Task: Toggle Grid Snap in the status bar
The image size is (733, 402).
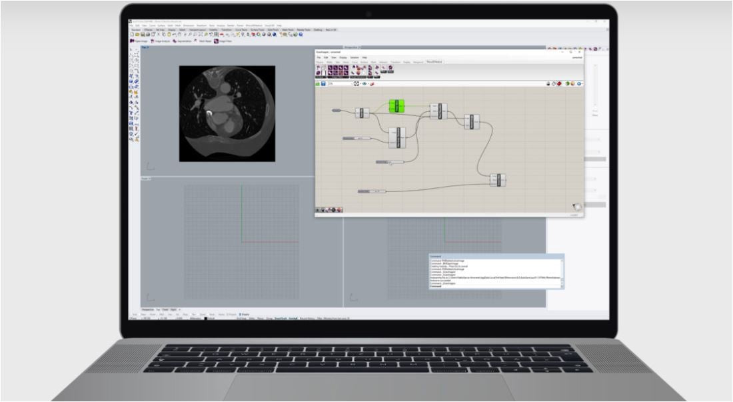Action: (241, 318)
